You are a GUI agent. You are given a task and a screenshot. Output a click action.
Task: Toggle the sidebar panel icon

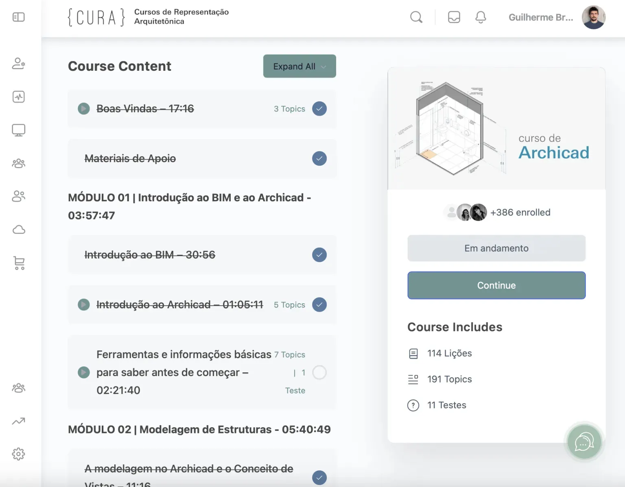pos(19,17)
